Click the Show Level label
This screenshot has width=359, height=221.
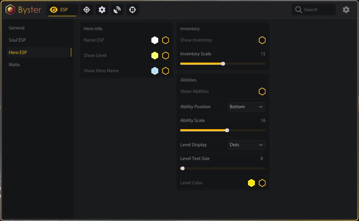coord(95,56)
